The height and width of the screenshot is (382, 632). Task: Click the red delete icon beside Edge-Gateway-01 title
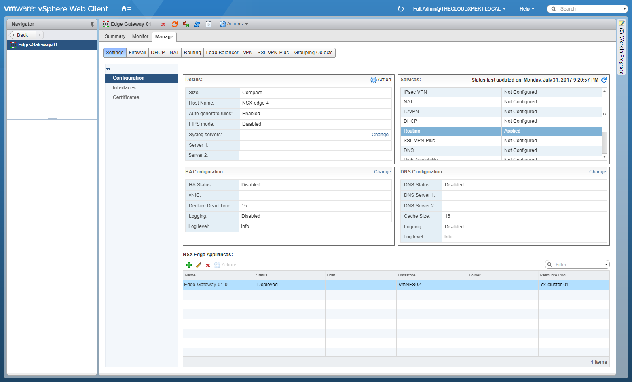pyautogui.click(x=163, y=24)
